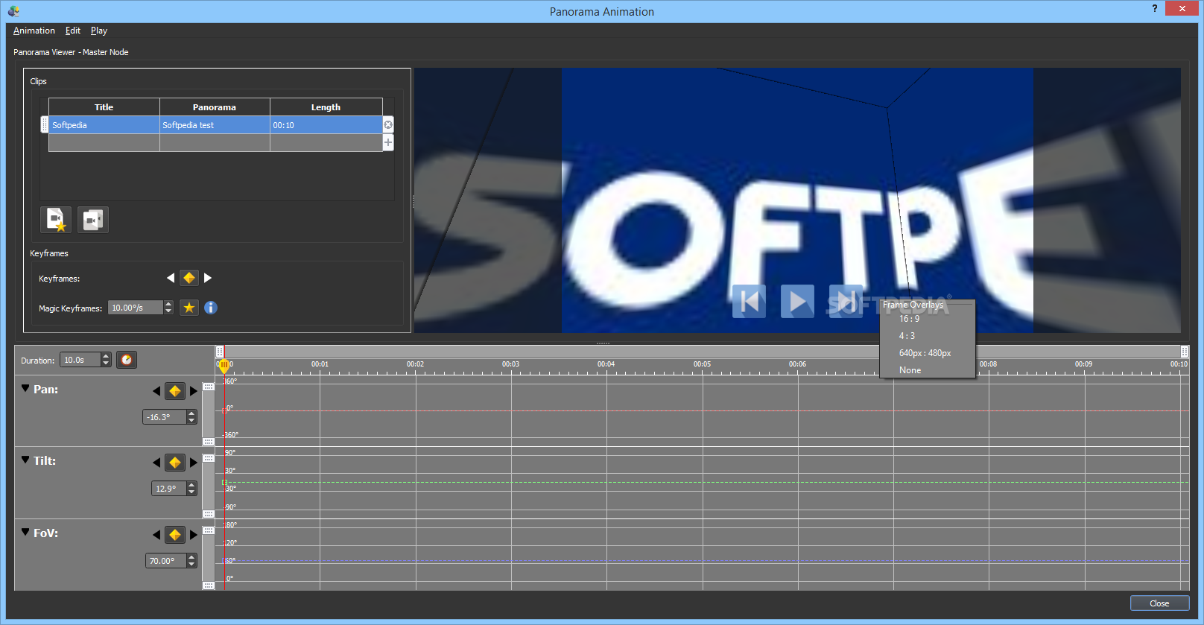The image size is (1204, 625).
Task: Show Magic Keyframes info icon
Action: click(211, 308)
